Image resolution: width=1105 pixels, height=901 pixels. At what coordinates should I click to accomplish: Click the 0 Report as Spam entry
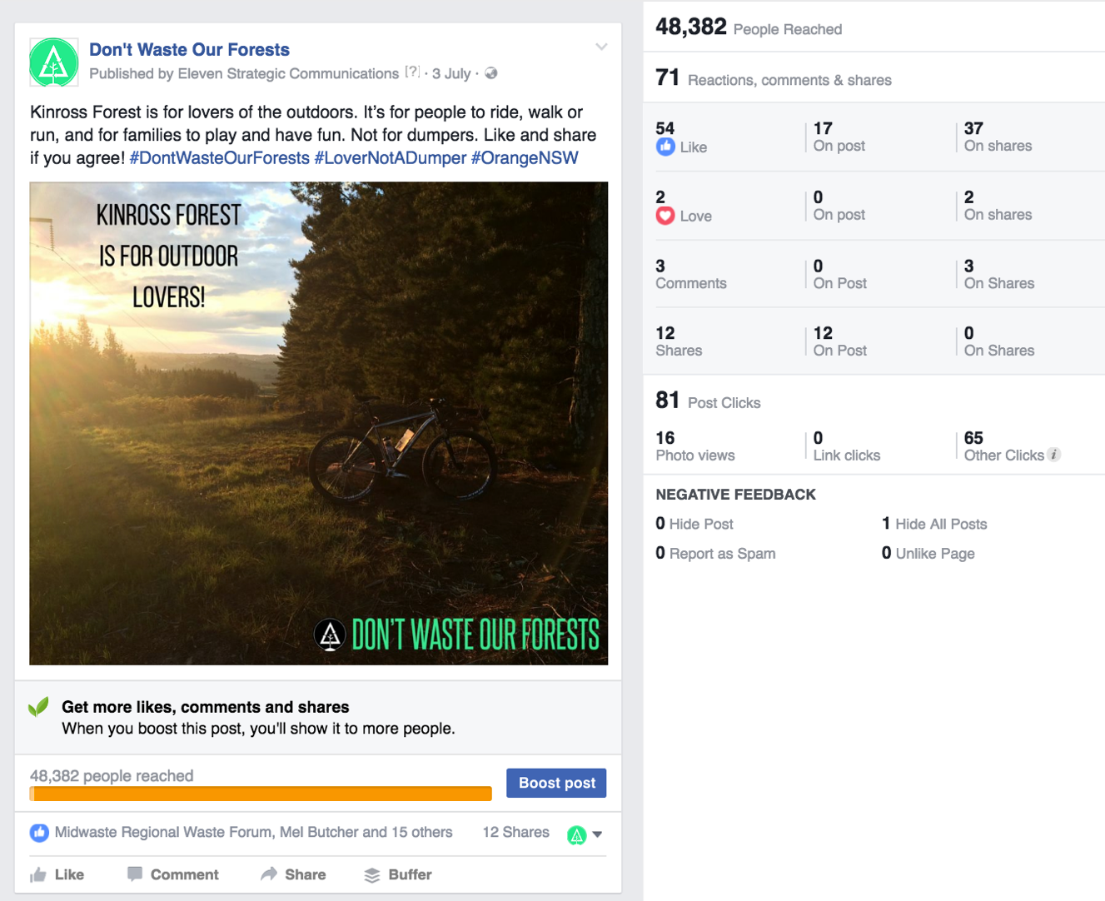(x=715, y=554)
